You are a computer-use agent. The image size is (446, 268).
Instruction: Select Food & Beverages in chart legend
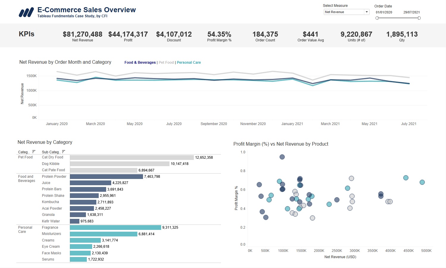(x=140, y=63)
